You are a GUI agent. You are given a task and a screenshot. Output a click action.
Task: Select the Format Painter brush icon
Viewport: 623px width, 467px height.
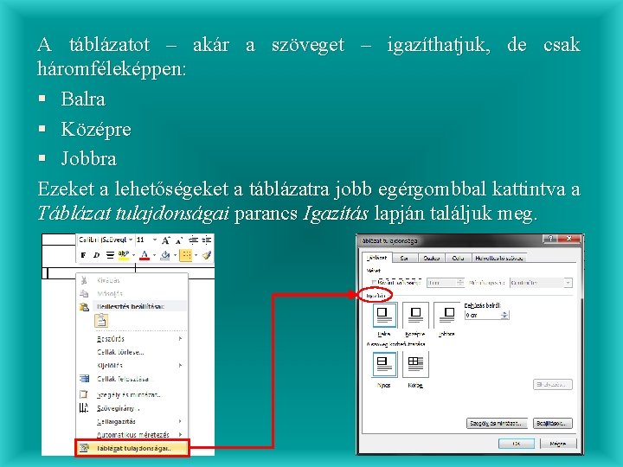click(x=207, y=255)
